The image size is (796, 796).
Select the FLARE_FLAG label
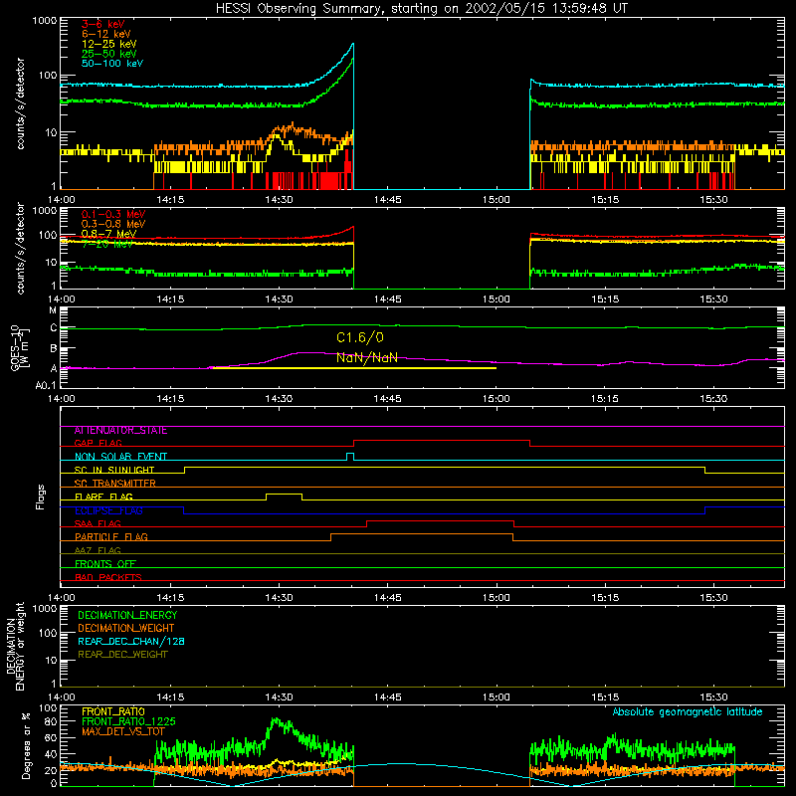tap(103, 497)
